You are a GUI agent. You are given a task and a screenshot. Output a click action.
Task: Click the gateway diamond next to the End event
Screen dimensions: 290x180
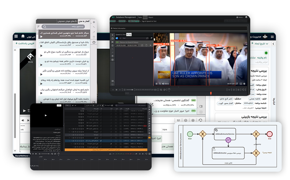[256, 134]
